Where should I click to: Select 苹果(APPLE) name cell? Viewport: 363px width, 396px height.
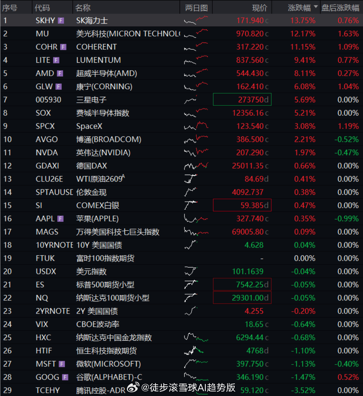[97, 219]
